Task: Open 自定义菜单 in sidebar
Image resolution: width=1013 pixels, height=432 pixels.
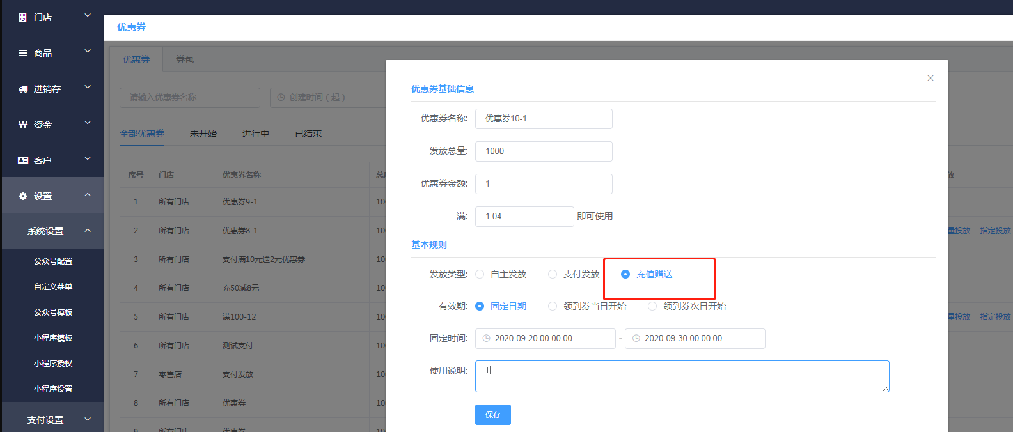Action: 53,287
